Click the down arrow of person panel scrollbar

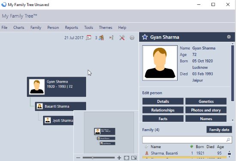233,120
